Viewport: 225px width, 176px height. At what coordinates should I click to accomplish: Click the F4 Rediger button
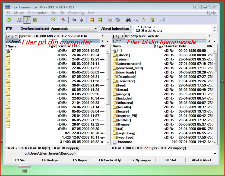[50, 160]
